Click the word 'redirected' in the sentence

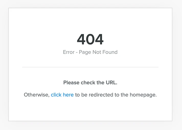coord(101,95)
